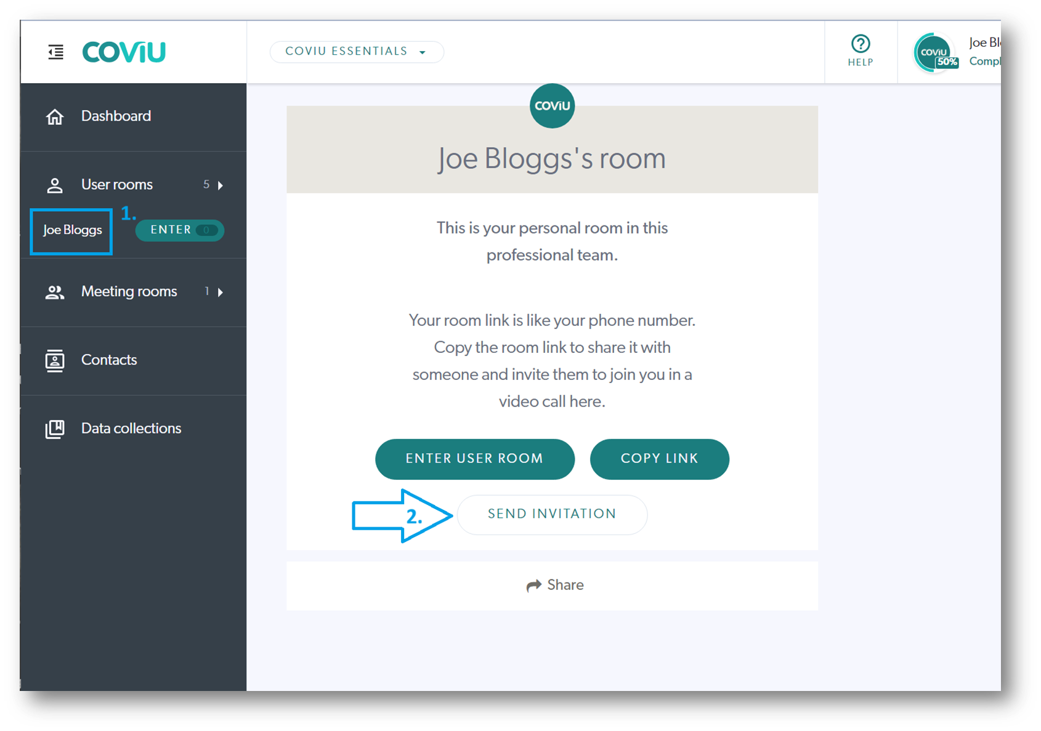
Task: Click the Data collections bookmark icon
Action: point(55,429)
